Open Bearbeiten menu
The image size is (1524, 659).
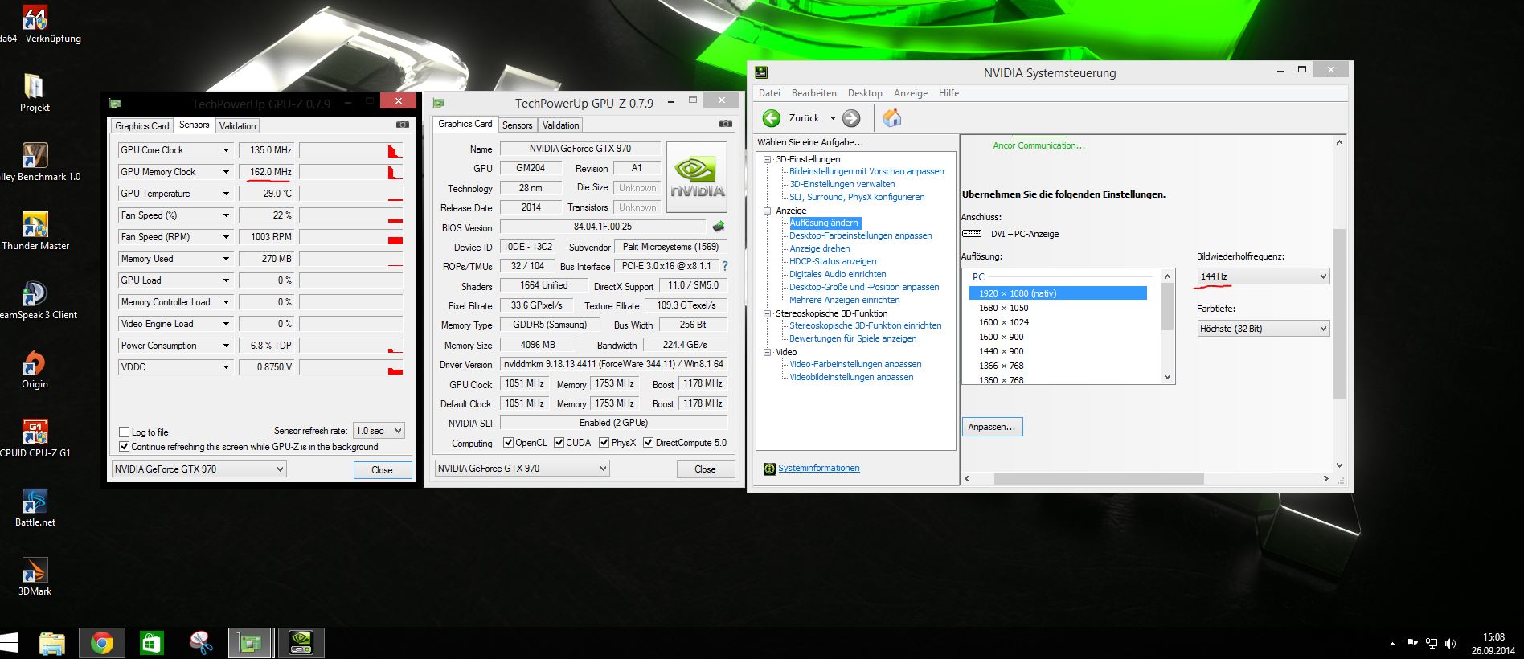813,93
